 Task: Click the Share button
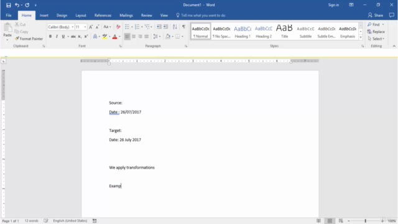coord(376,16)
